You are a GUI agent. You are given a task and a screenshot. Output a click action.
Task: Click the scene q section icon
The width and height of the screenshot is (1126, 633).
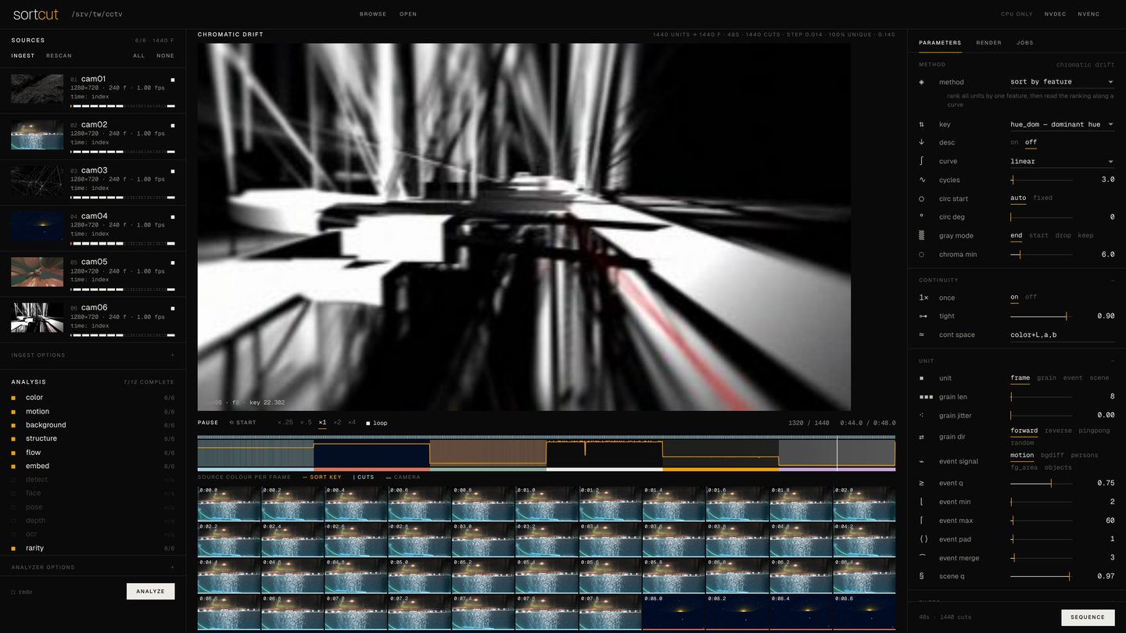pyautogui.click(x=921, y=577)
